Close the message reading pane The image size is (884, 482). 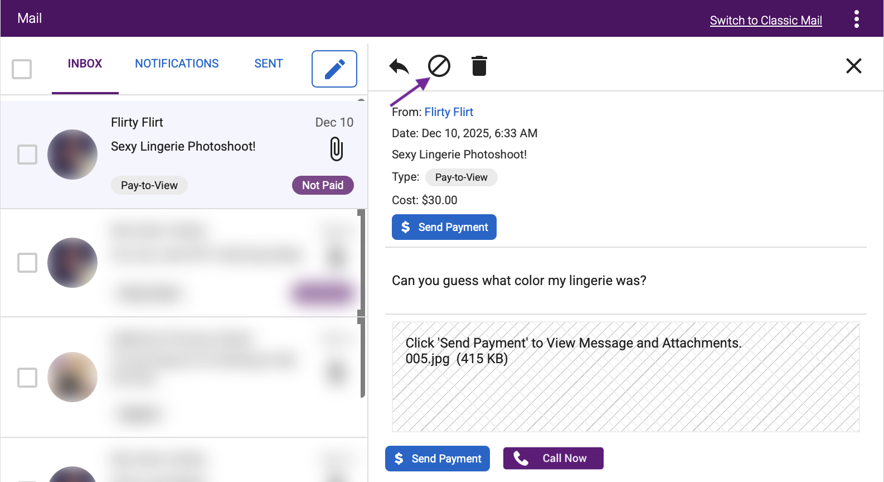(853, 66)
